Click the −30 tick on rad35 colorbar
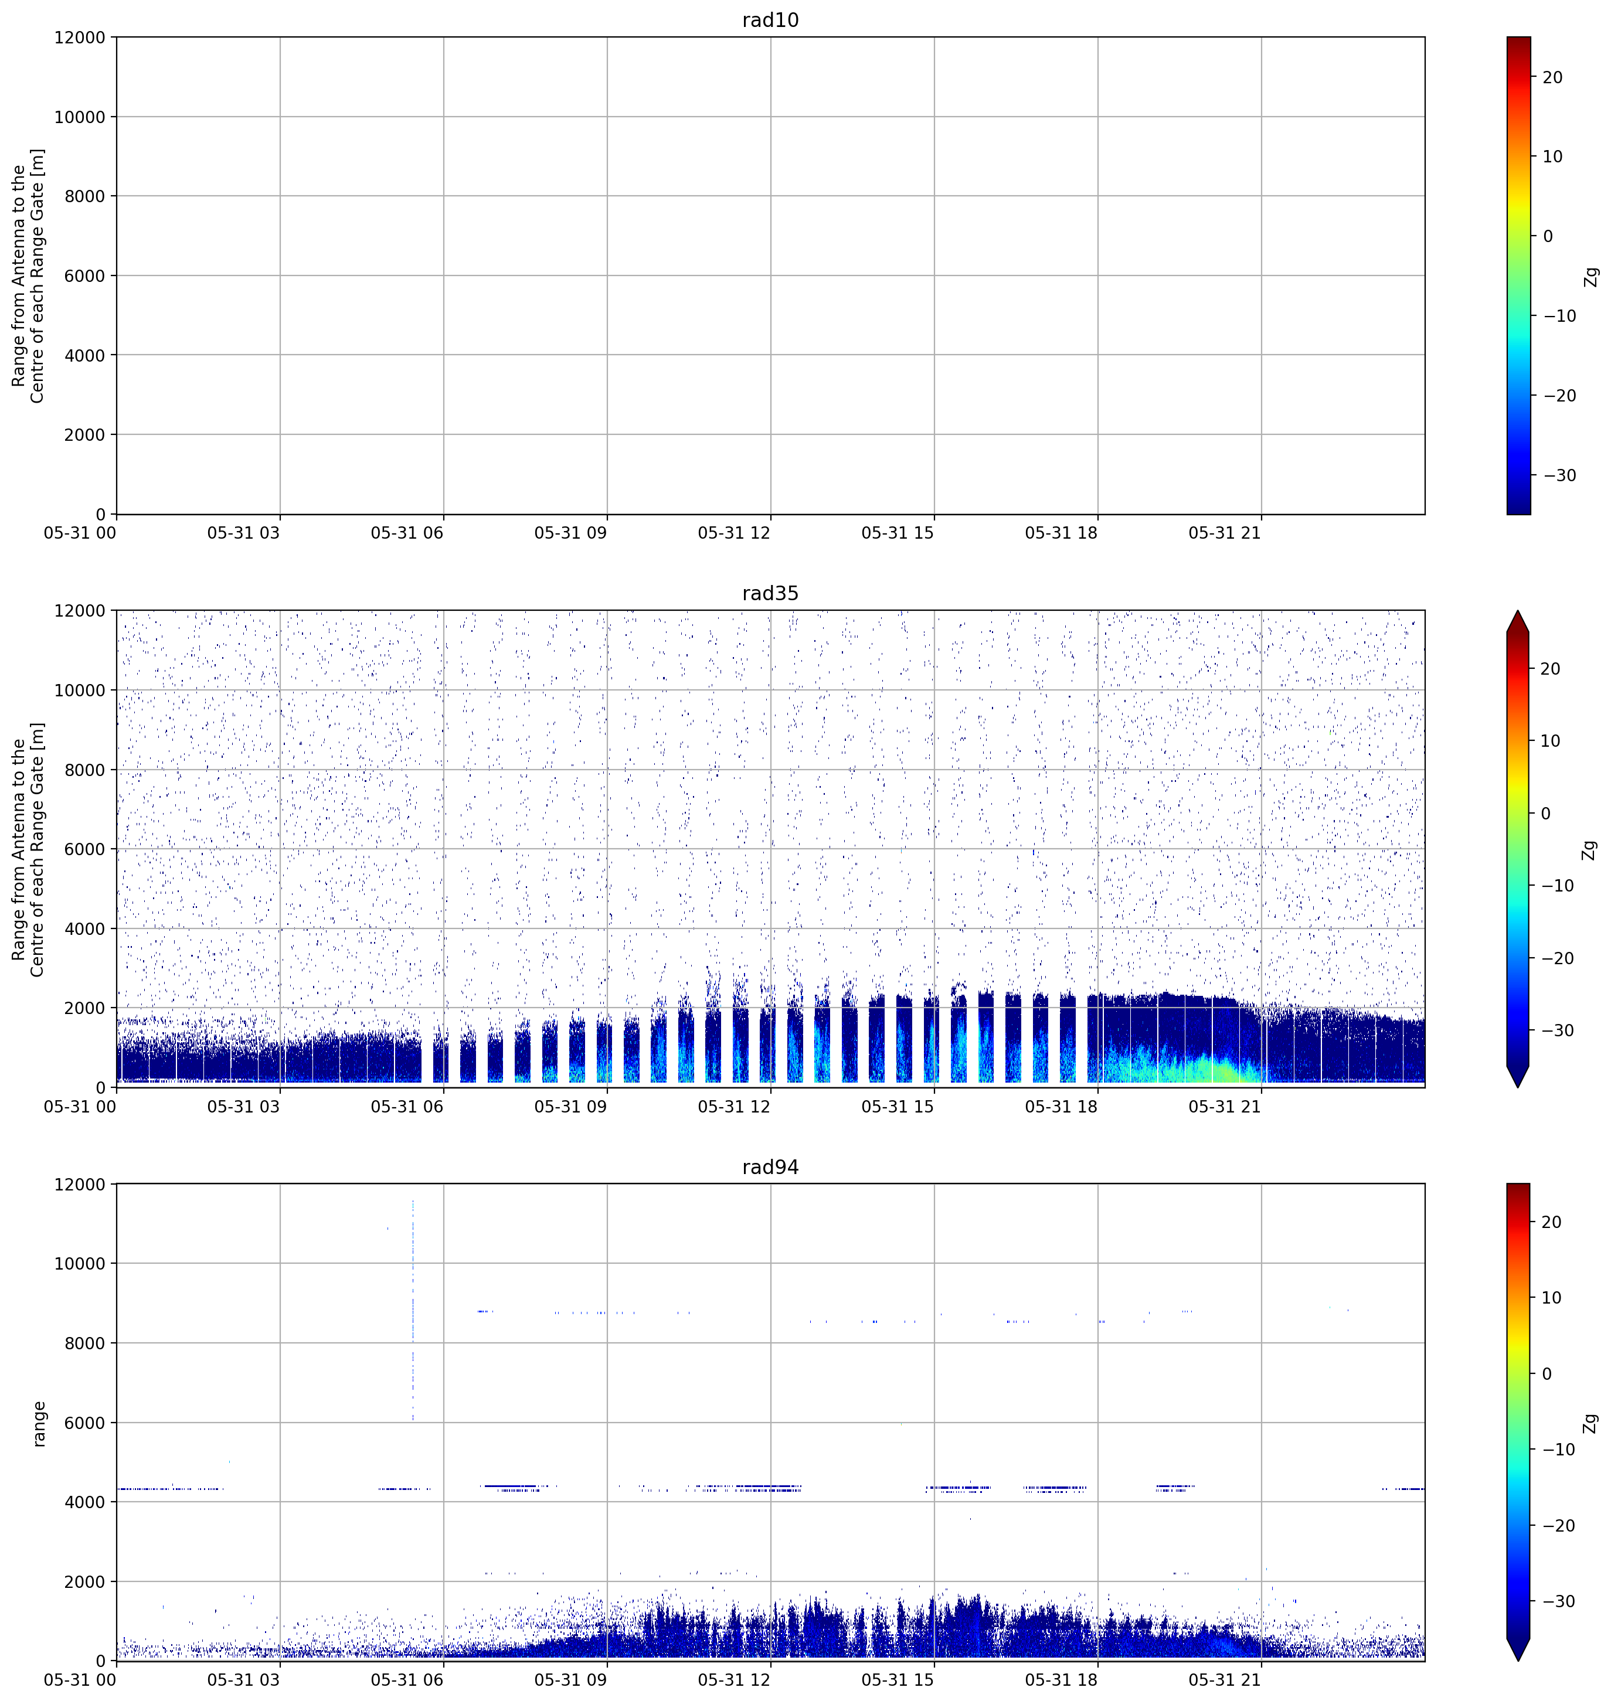The width and height of the screenshot is (1611, 1701). point(1558,1030)
